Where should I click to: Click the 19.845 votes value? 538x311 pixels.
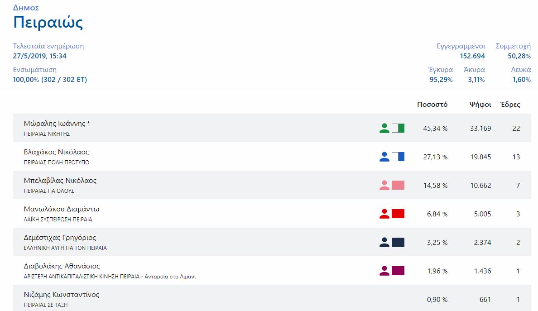[x=480, y=157]
